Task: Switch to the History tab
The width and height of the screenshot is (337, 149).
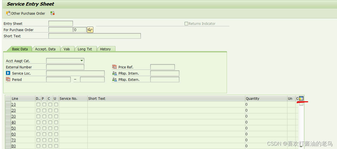Action: (105, 49)
